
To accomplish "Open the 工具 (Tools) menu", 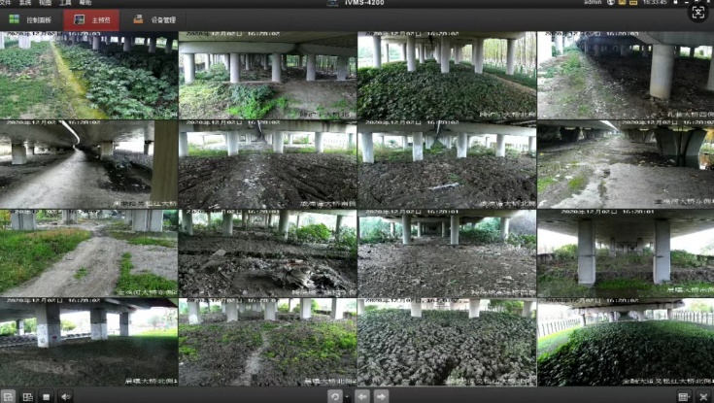I will coord(65,3).
